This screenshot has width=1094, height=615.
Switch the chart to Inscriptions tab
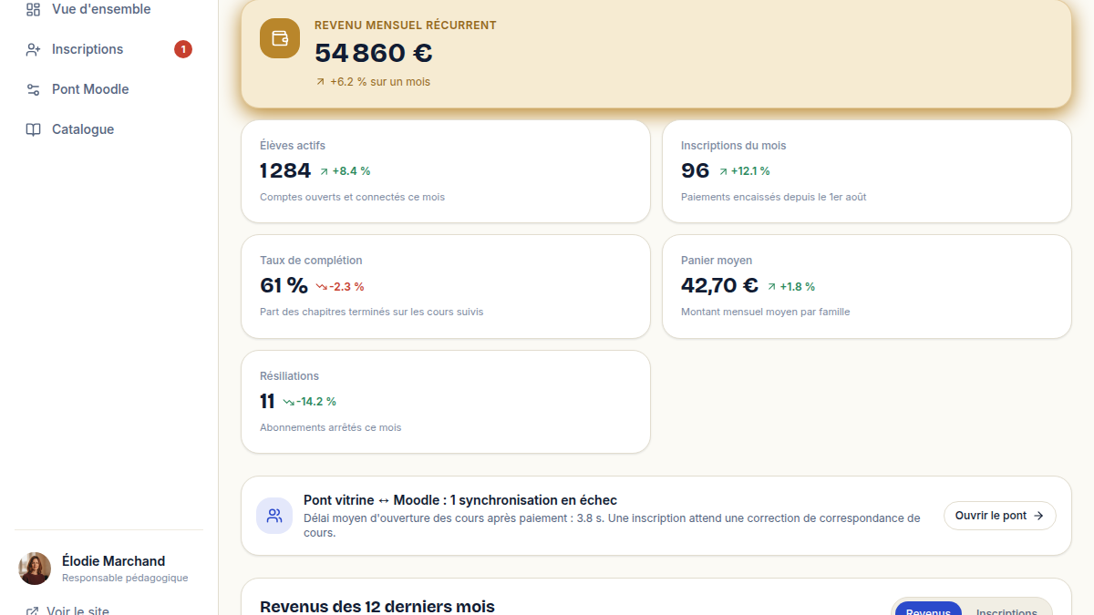1006,612
